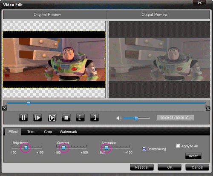This screenshot has width=213, height=176.
Task: Click the volume slider handle
Action: (x=136, y=118)
